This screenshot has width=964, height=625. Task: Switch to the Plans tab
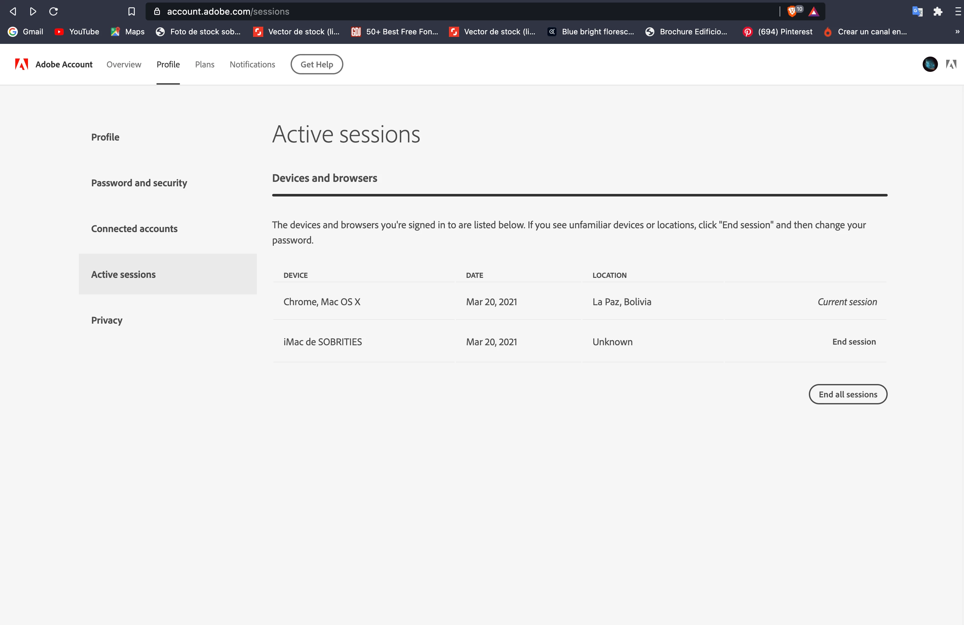pyautogui.click(x=204, y=65)
